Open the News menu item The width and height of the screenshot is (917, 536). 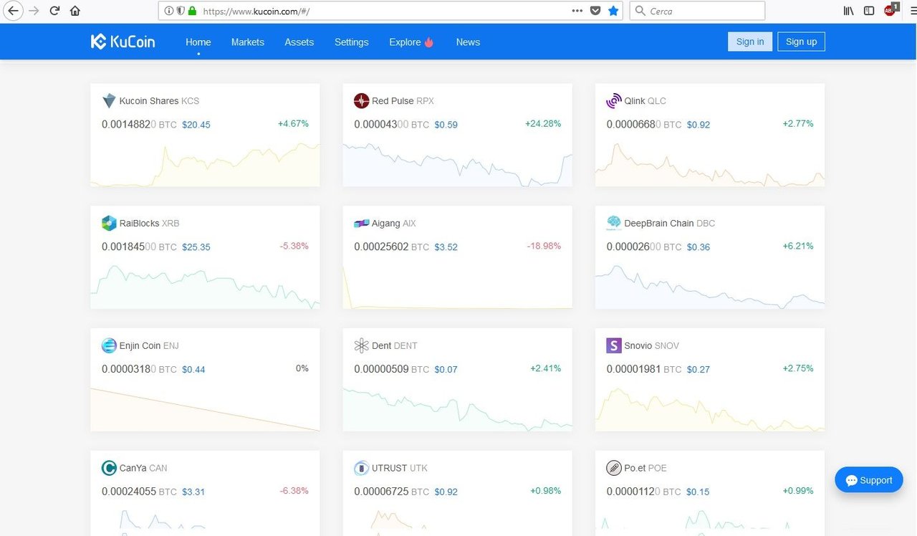click(x=468, y=42)
